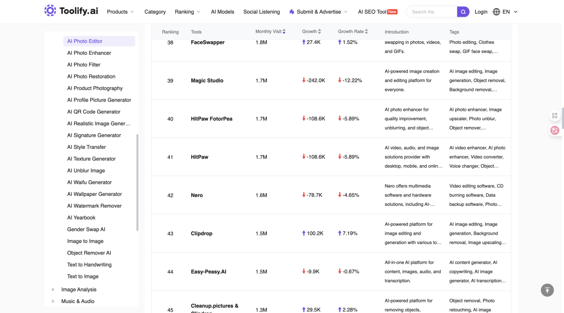Select AI Product Photography category

point(95,88)
